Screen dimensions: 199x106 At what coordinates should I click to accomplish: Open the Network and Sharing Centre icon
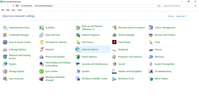pyautogui.click(x=5, y=57)
